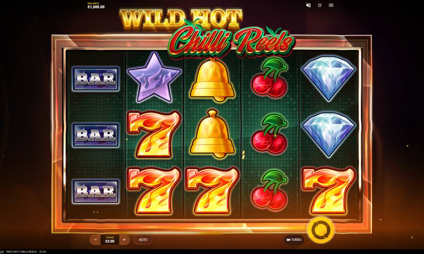Click the purple star symbol

154,78
